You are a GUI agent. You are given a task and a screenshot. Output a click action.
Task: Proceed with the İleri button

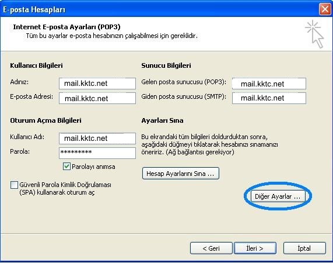[255, 248]
